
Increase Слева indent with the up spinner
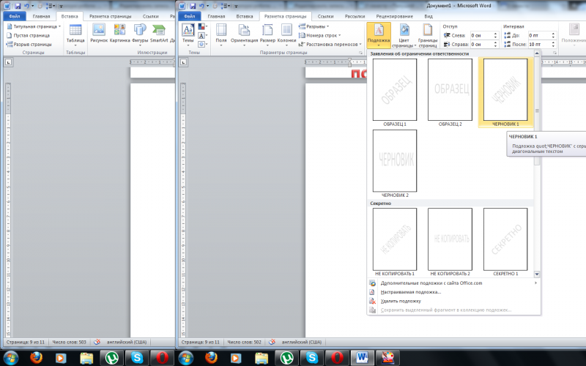pos(496,34)
